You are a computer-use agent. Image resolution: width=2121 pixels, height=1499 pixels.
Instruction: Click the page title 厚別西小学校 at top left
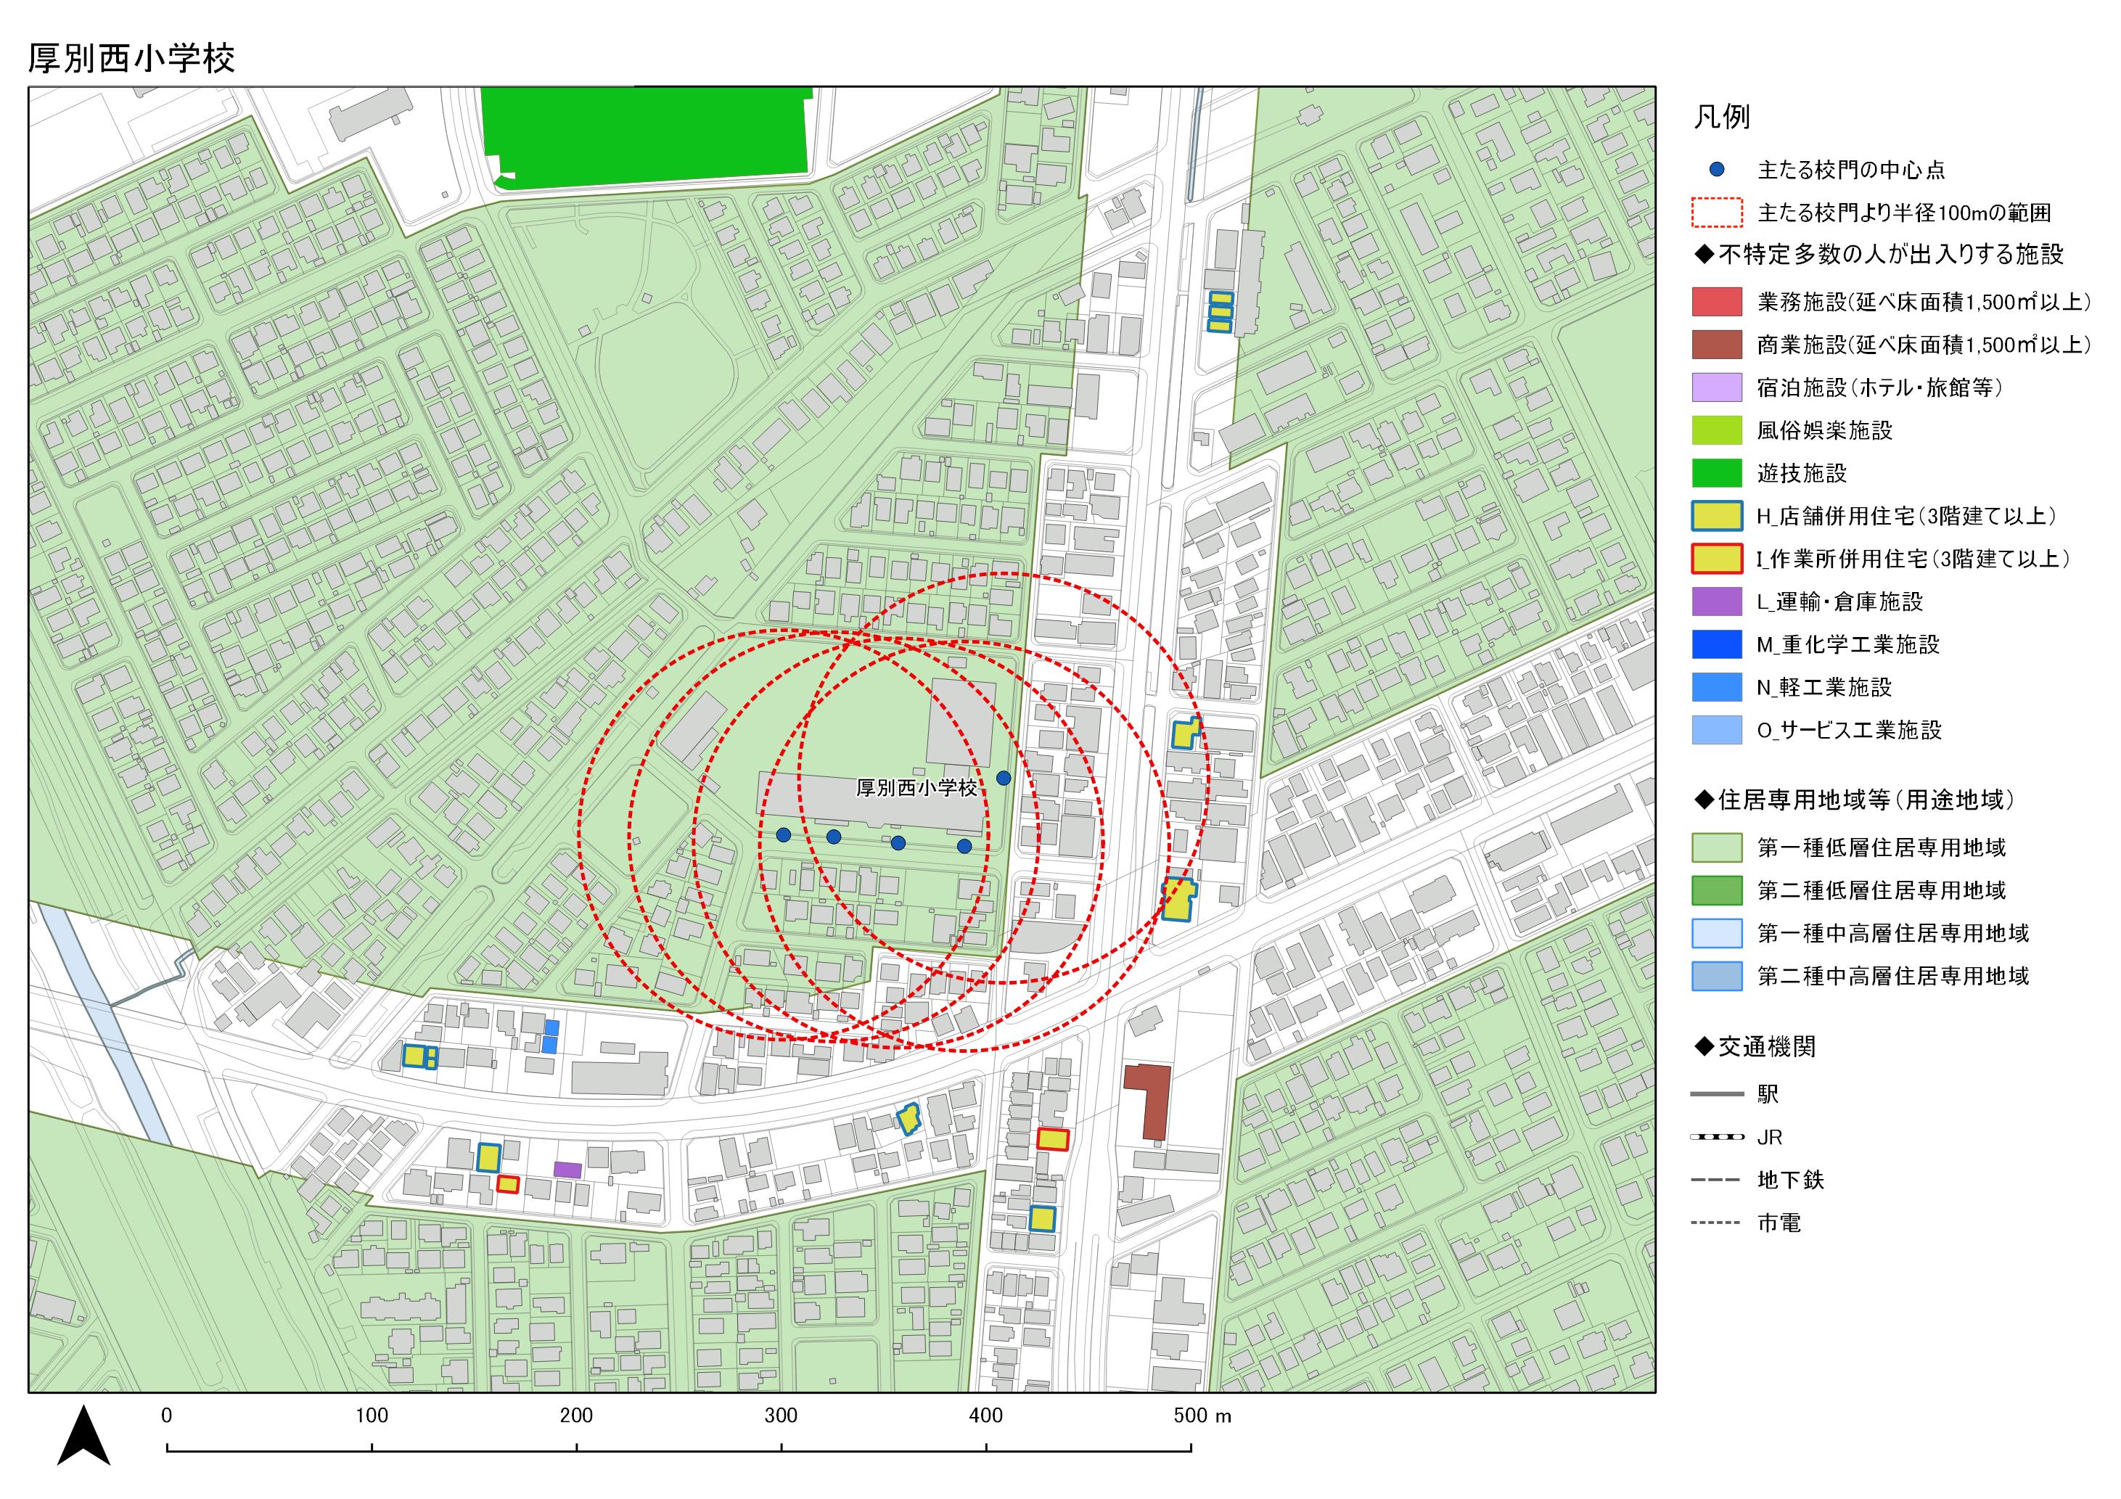131,58
